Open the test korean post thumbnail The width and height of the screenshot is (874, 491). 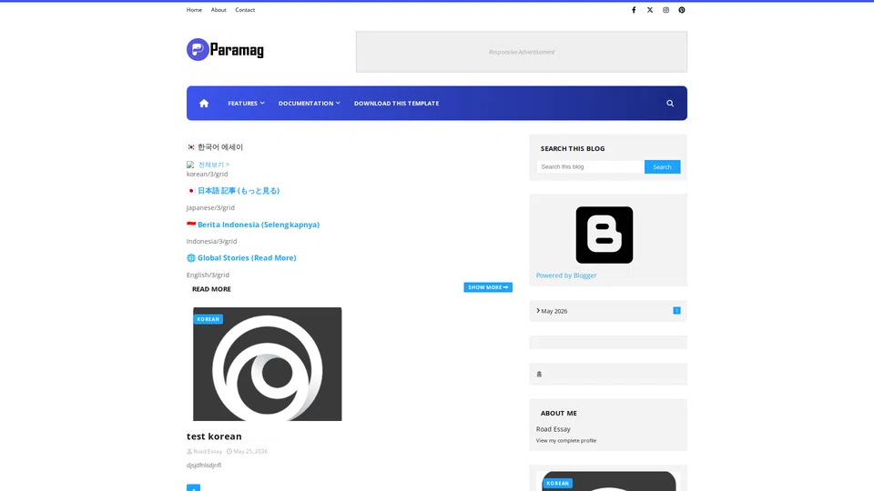click(268, 364)
